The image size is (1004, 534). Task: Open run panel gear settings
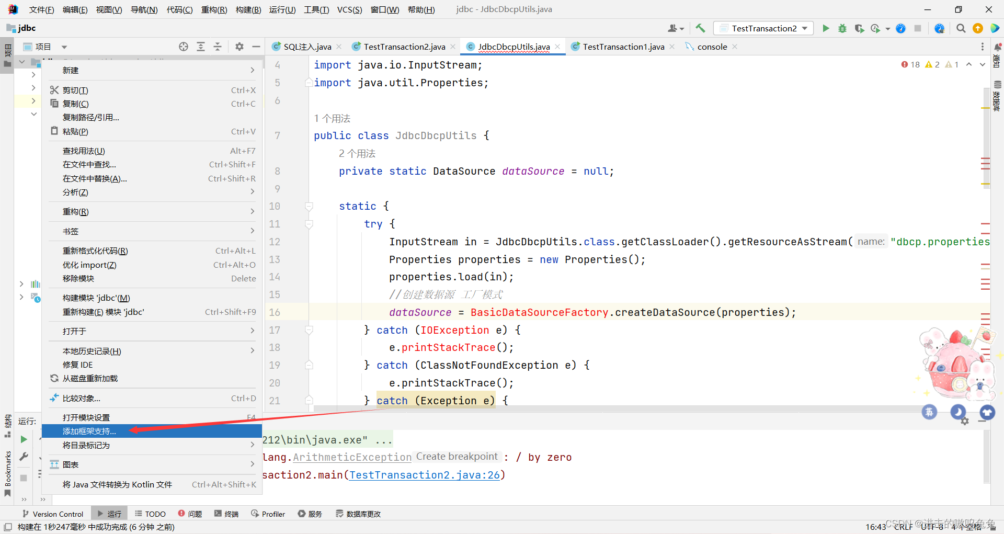coord(965,421)
